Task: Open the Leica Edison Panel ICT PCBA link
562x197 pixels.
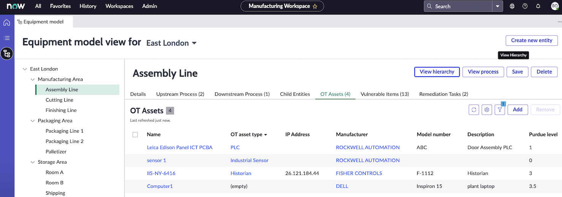Action: [x=180, y=147]
